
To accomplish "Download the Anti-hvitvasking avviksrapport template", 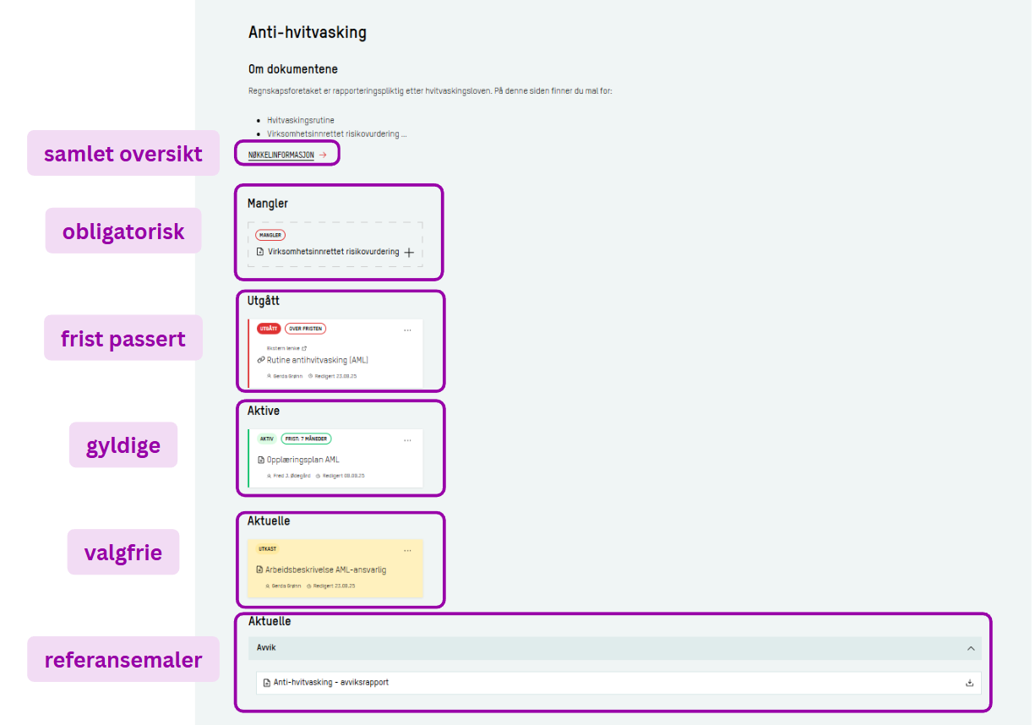I will pos(969,683).
